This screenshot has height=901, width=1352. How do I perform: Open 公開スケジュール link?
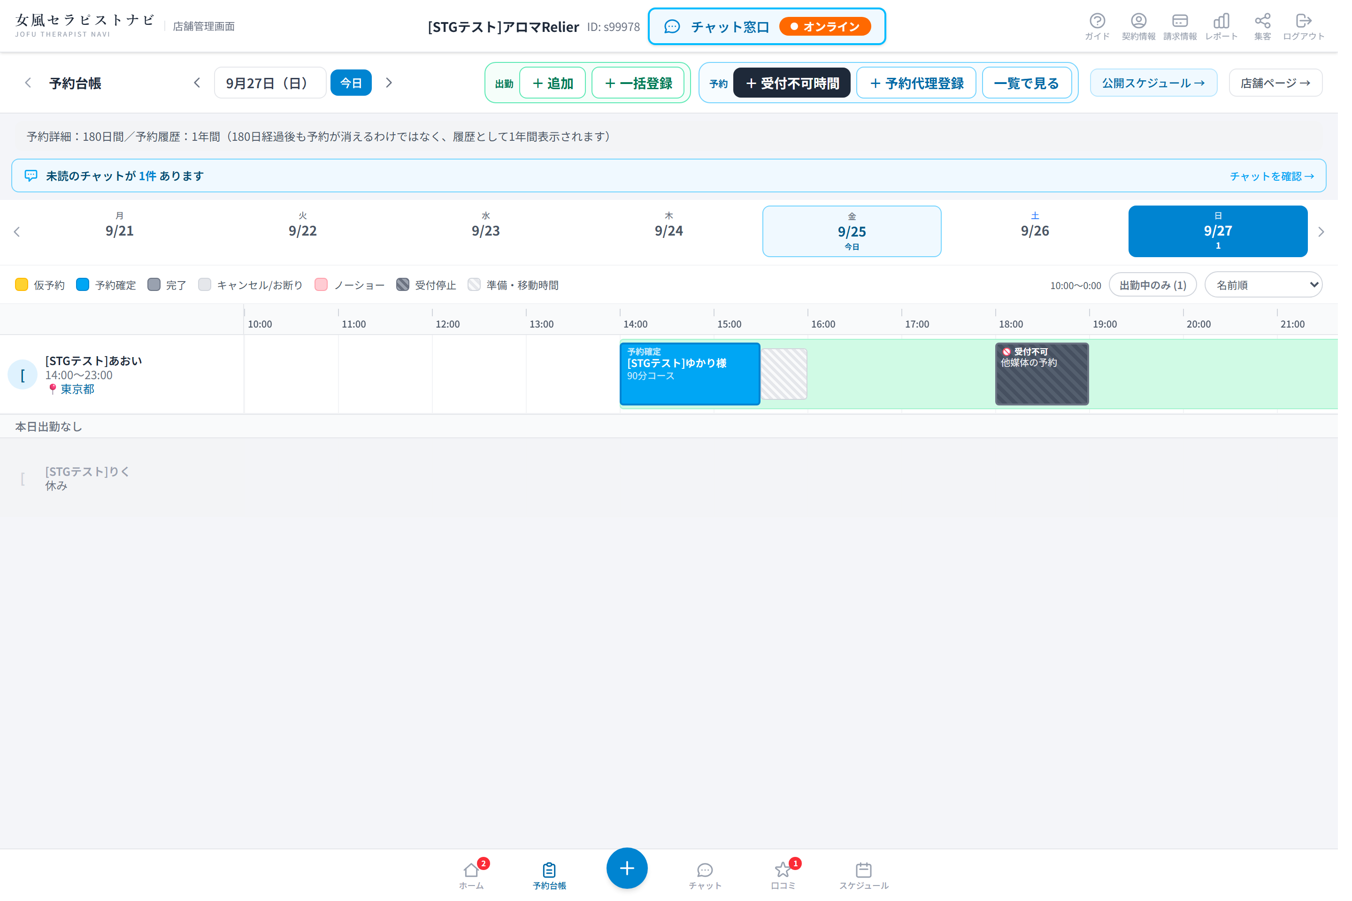click(x=1165, y=84)
